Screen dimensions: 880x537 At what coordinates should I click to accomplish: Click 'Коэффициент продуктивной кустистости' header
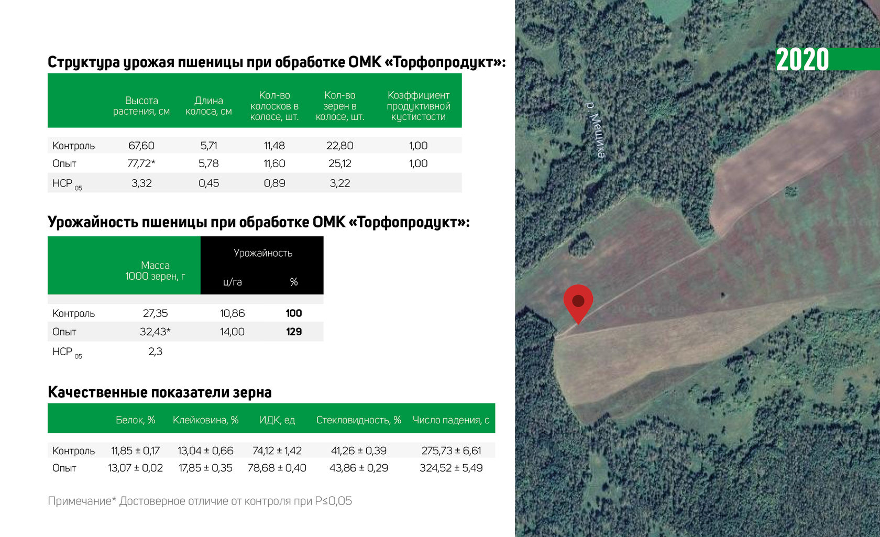419,106
